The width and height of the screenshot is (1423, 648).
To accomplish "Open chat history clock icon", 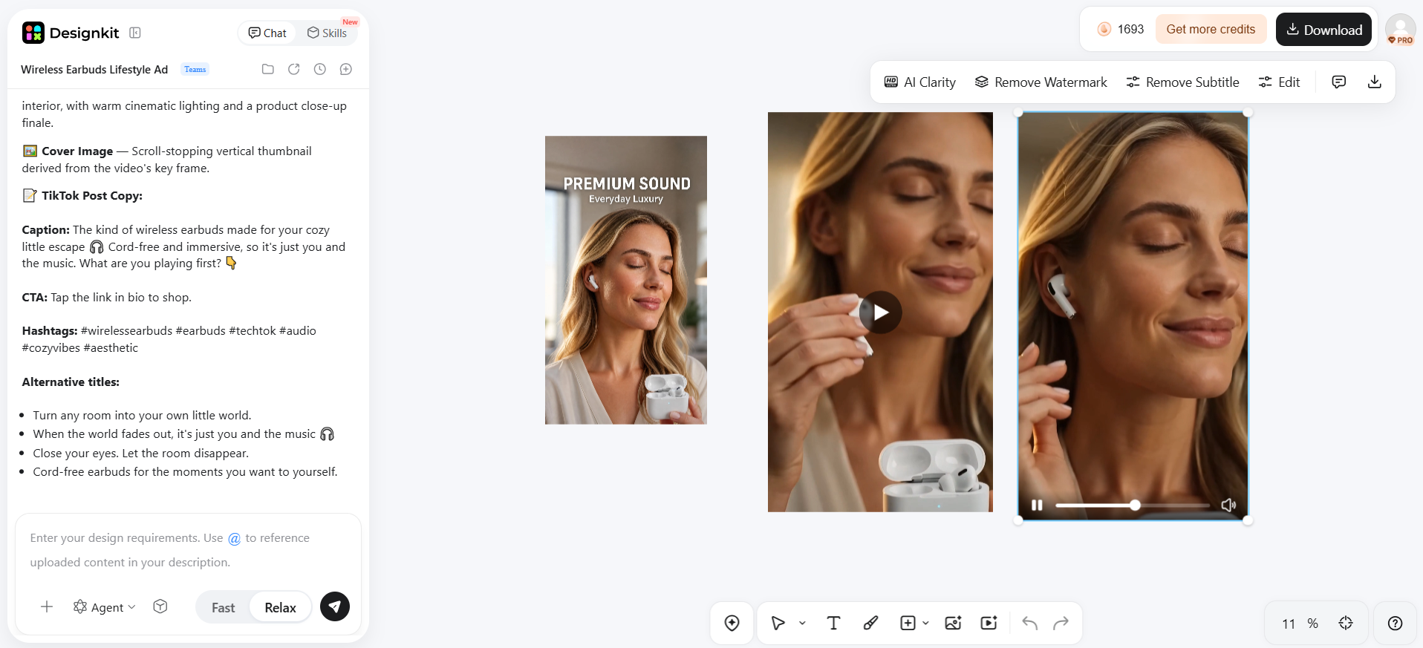I will [320, 69].
